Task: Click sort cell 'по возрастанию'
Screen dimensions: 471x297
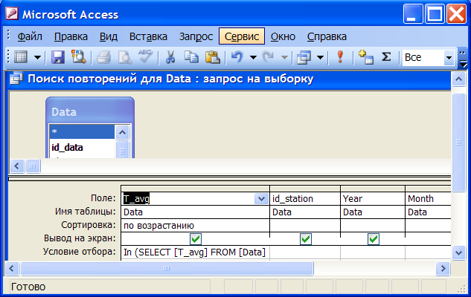Action: (195, 226)
